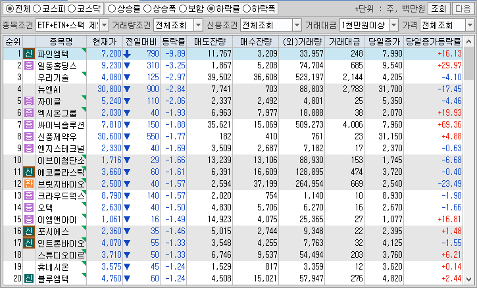Select the 상승률 radio button
477x288 pixels.
click(112, 9)
